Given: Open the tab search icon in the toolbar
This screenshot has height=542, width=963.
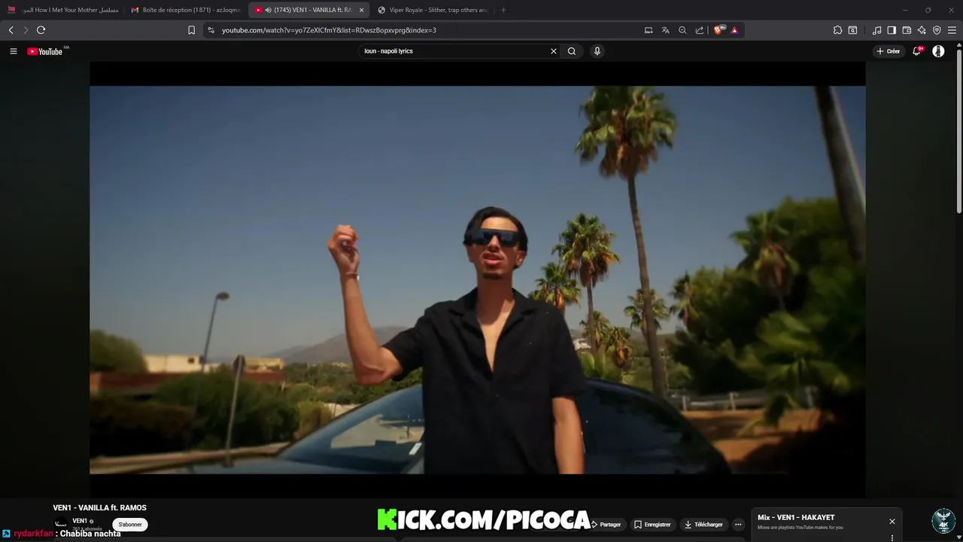Looking at the screenshot, I should (852, 30).
